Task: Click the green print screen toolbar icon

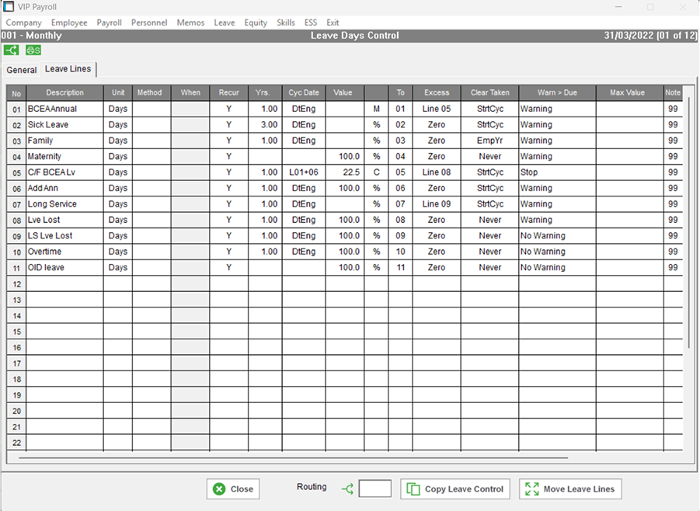Action: pos(33,50)
